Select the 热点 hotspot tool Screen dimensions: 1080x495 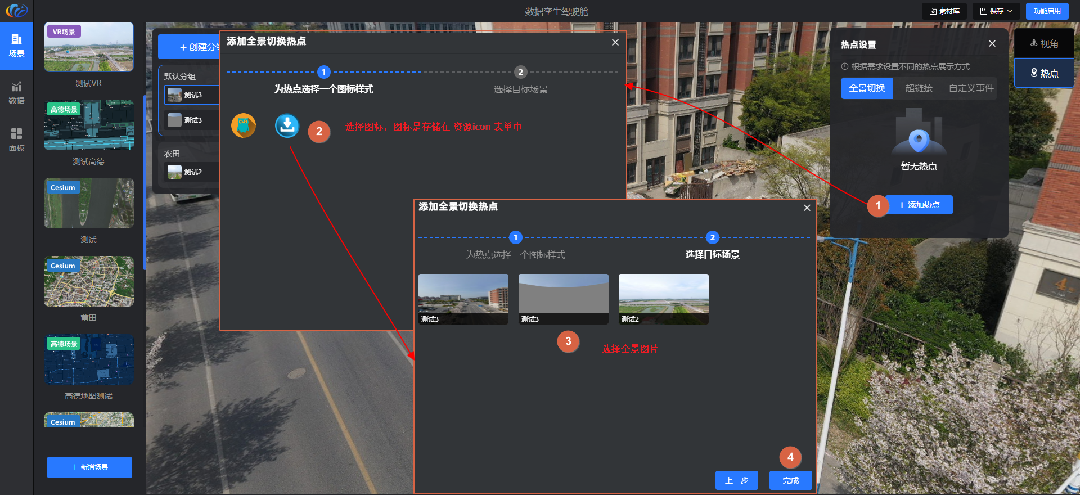click(x=1044, y=73)
